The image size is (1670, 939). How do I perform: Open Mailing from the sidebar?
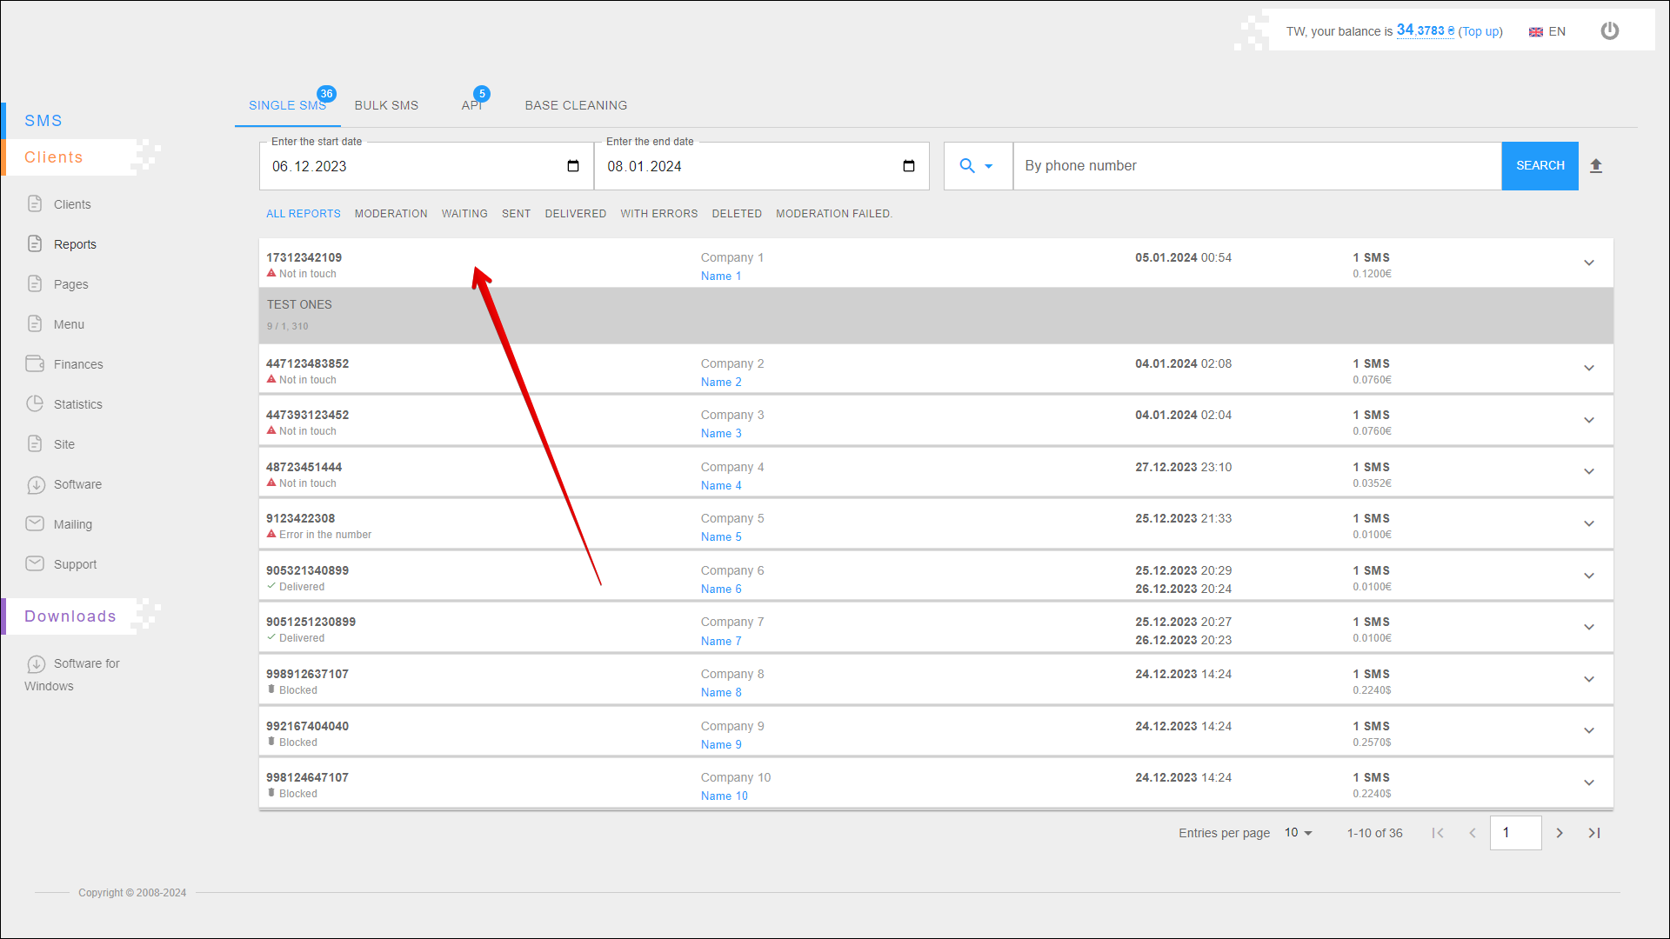point(72,524)
